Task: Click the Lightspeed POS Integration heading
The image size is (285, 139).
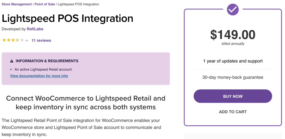Action: click(x=67, y=18)
